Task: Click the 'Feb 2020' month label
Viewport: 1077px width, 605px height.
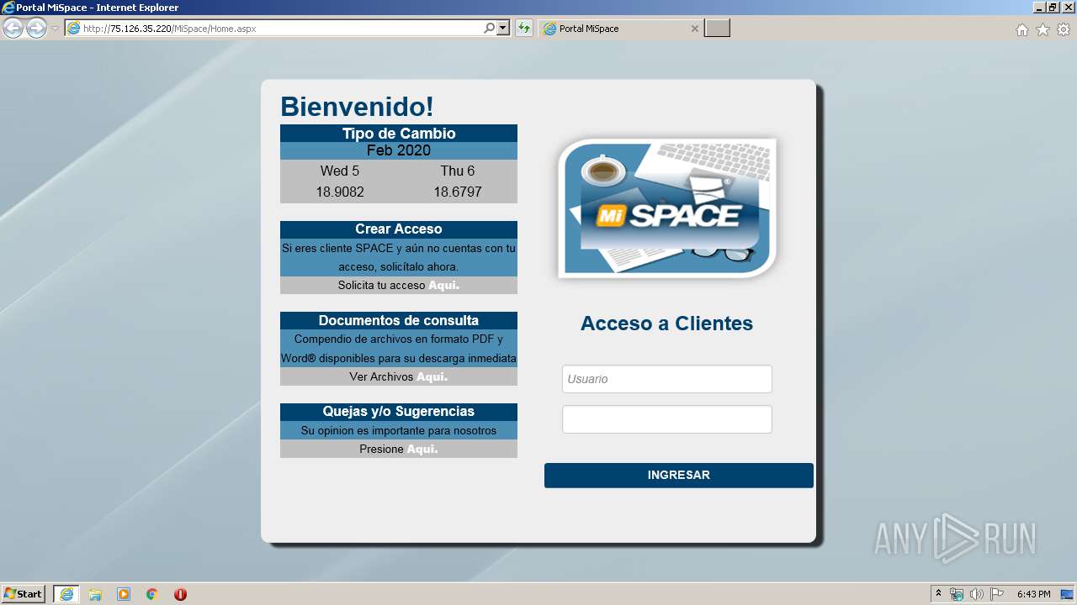Action: pyautogui.click(x=399, y=150)
